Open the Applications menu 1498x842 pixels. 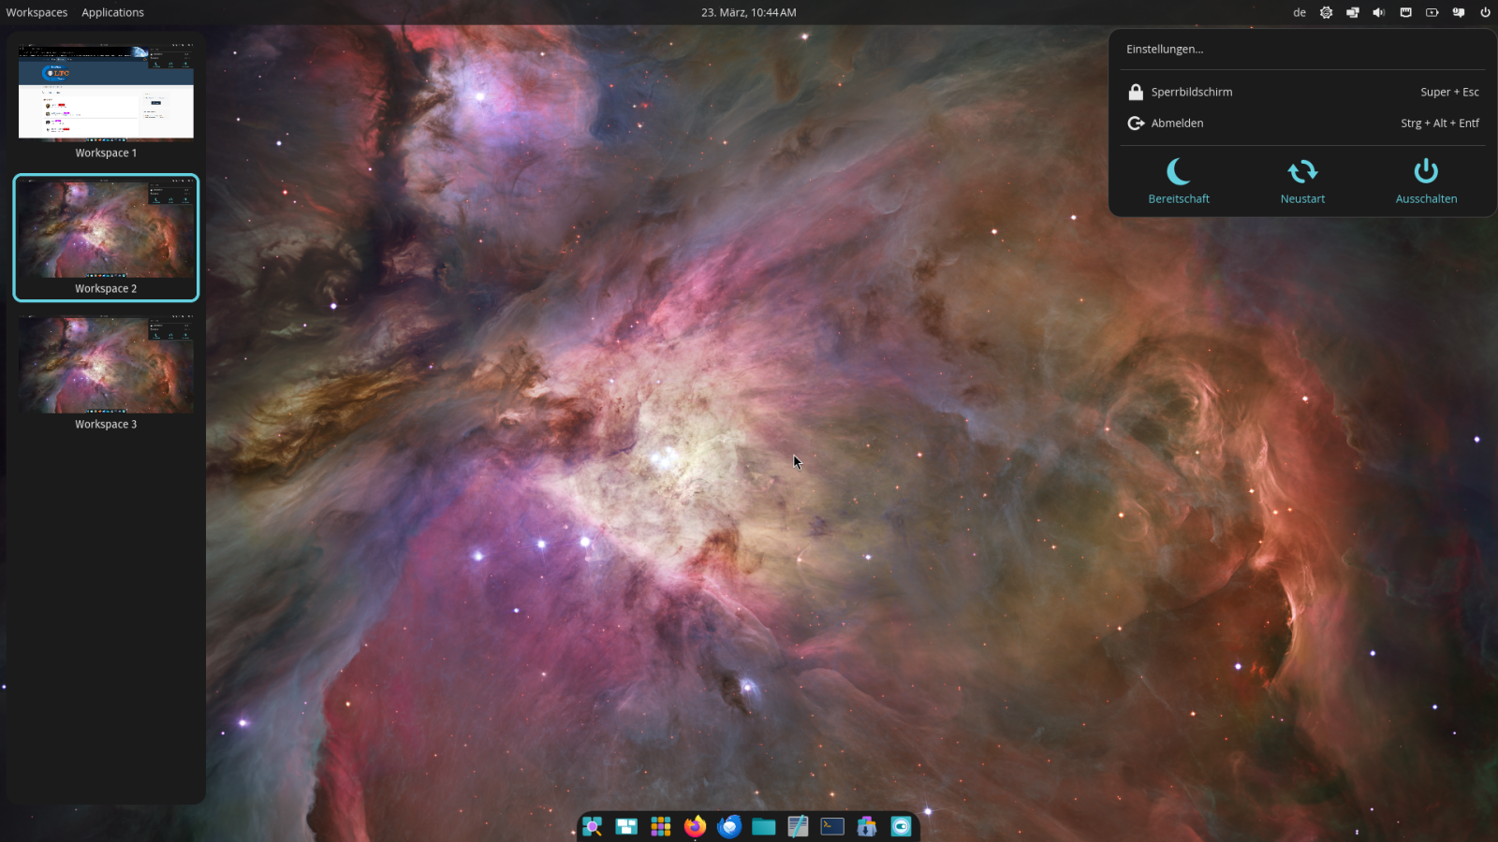tap(112, 12)
